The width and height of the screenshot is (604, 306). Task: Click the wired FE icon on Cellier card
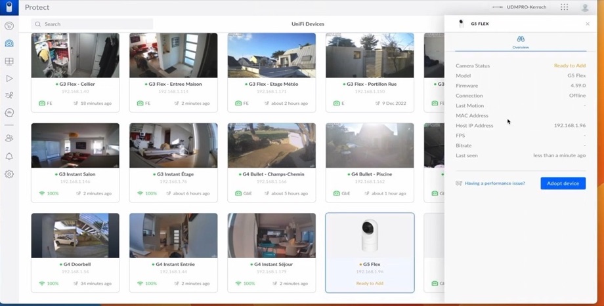(x=42, y=104)
